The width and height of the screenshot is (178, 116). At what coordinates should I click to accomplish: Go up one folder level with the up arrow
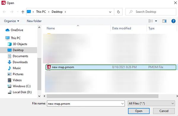click(x=23, y=12)
